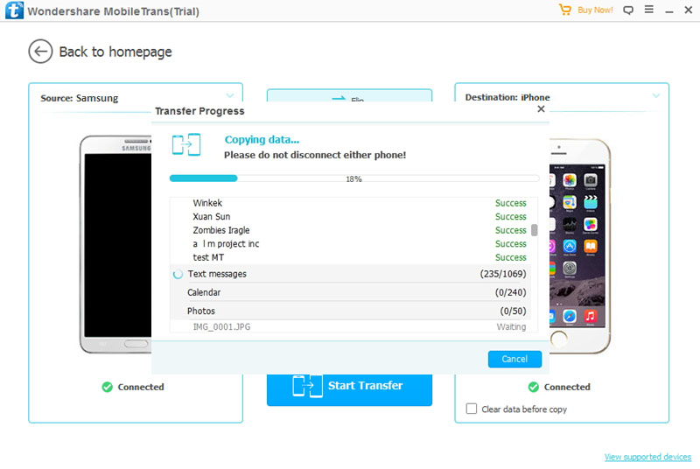Close the Transfer Progress dialog
Image resolution: width=700 pixels, height=469 pixels.
pos(541,108)
